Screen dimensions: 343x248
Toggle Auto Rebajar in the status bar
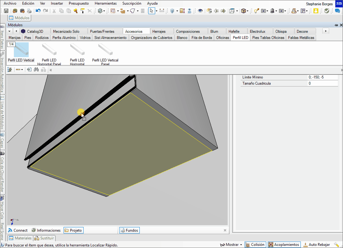pyautogui.click(x=316, y=245)
